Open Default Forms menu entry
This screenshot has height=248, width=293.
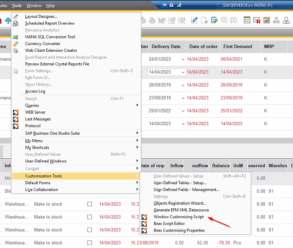point(37,183)
